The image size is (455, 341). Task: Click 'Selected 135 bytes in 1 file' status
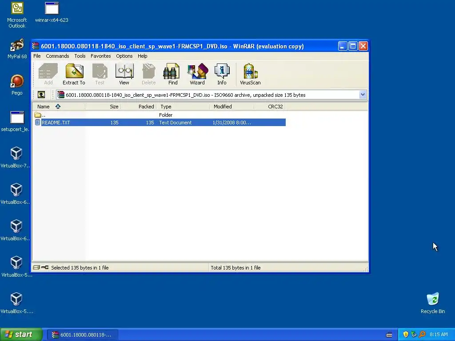point(80,268)
